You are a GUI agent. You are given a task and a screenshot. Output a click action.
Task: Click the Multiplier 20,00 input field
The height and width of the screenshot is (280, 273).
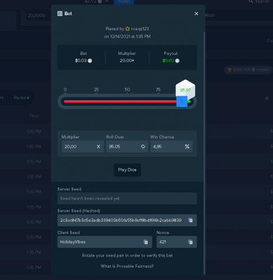point(83,147)
